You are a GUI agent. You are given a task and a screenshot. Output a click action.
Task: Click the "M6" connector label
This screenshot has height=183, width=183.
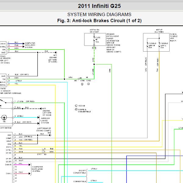point(76,80)
